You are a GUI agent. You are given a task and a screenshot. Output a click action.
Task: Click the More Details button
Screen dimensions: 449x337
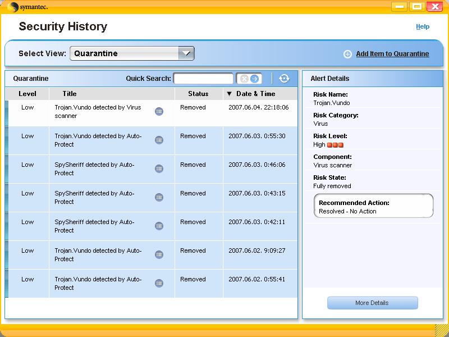(x=372, y=303)
